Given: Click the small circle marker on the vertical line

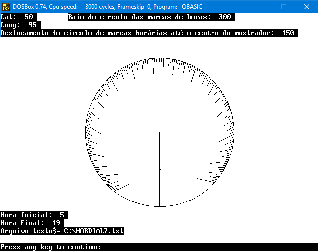Looking at the screenshot, I should [159, 169].
